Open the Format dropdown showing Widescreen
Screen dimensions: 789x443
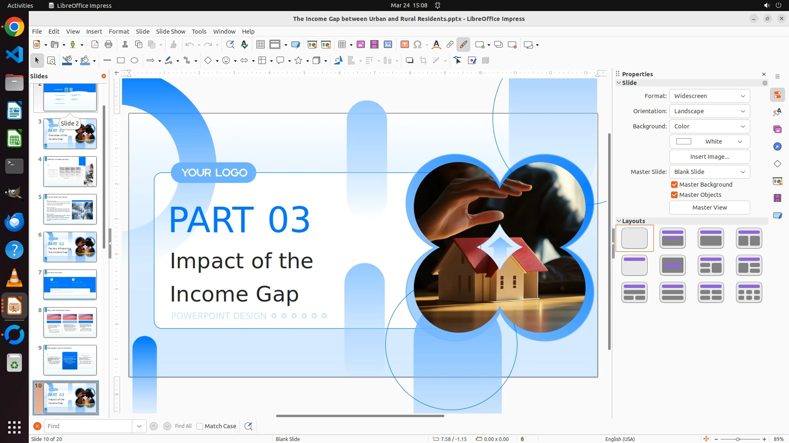(709, 96)
